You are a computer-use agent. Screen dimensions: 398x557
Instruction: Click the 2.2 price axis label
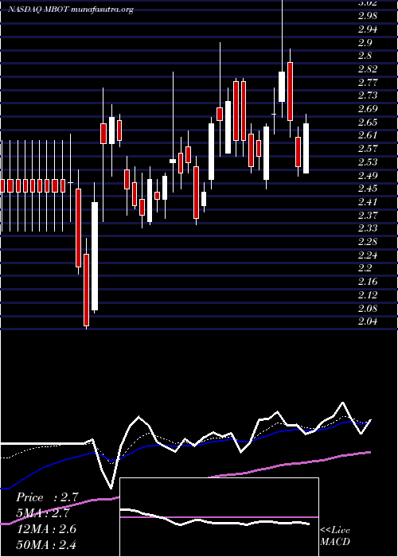(x=365, y=268)
